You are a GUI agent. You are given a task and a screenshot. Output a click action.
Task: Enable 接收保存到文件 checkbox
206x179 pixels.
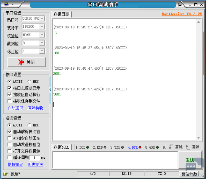[x=9, y=101]
